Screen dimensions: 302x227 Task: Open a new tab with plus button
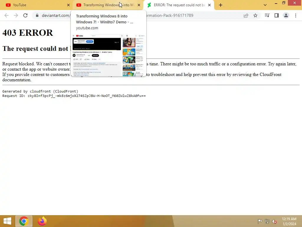[221, 5]
